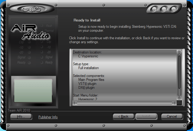Click the left Clip indicator LED
This screenshot has width=193, height=131.
[29, 42]
